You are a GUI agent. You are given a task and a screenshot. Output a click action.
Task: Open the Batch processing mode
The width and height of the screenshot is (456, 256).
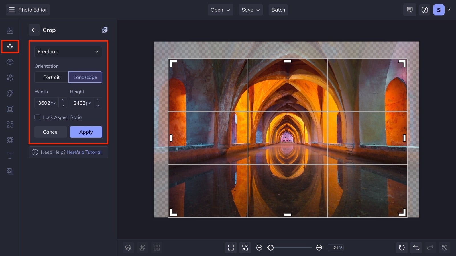point(278,10)
